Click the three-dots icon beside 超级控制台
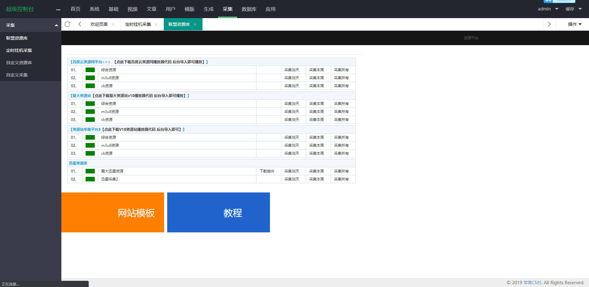This screenshot has height=287, width=589. (x=58, y=10)
